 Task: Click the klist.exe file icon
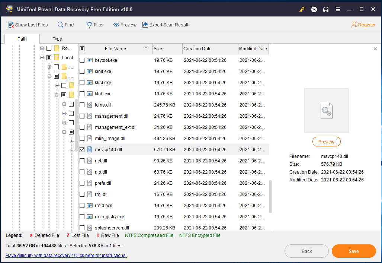(90, 82)
